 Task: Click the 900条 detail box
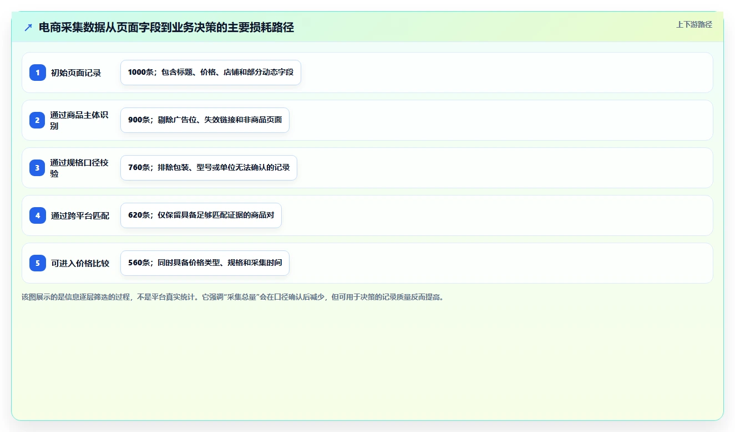pyautogui.click(x=205, y=120)
